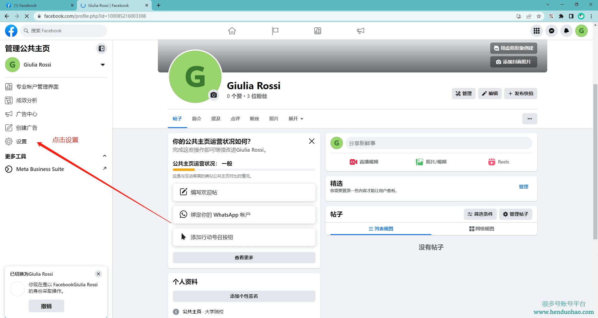Open 成效分析 in the sidebar
The height and width of the screenshot is (318, 598).
point(56,100)
